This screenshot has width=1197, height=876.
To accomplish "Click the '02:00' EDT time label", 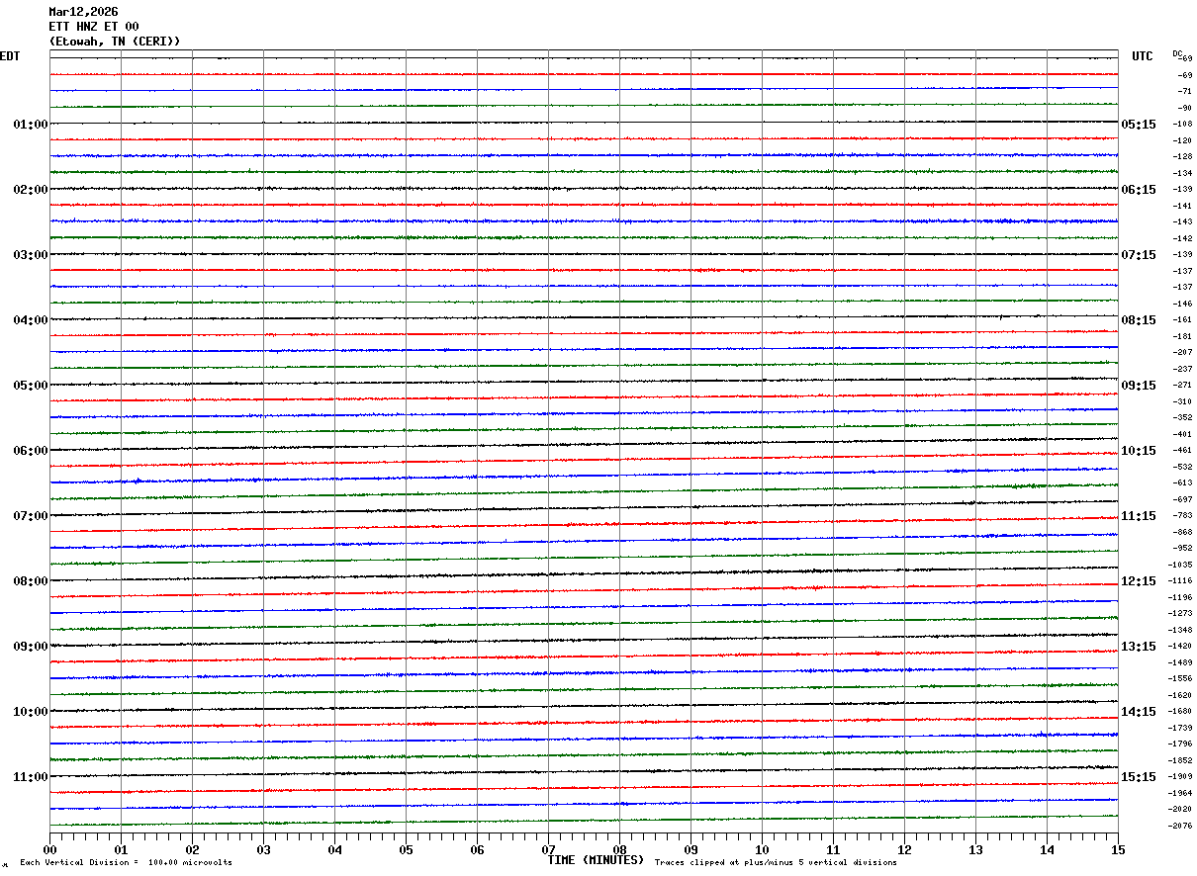I will click(x=31, y=190).
